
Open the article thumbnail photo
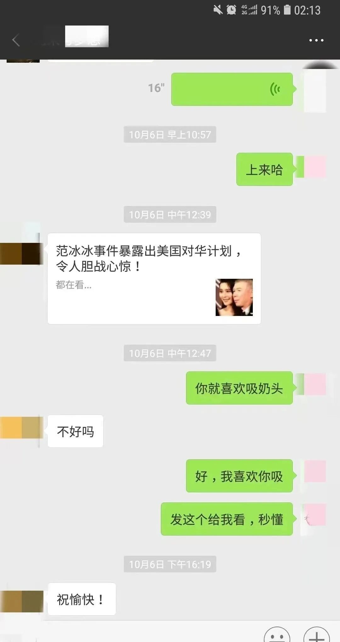(x=234, y=297)
